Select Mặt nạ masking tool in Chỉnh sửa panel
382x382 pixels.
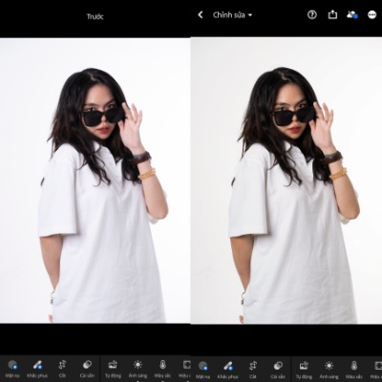(203, 370)
